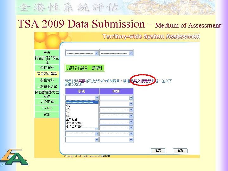228x171 pixels.
Task: Open the top-right dropdown above the green banner
Action: (x=116, y=53)
